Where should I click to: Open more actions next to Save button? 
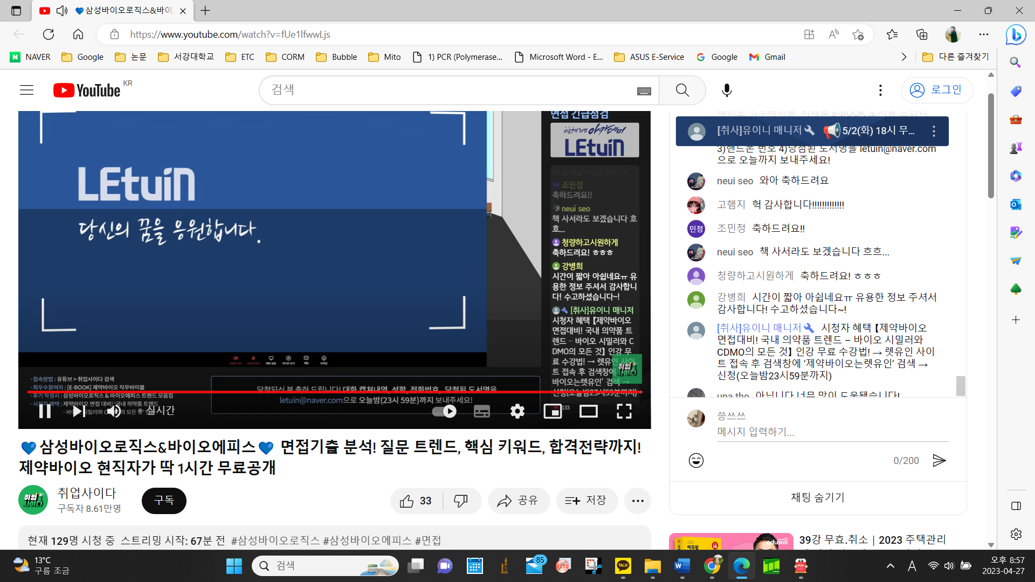pos(638,501)
